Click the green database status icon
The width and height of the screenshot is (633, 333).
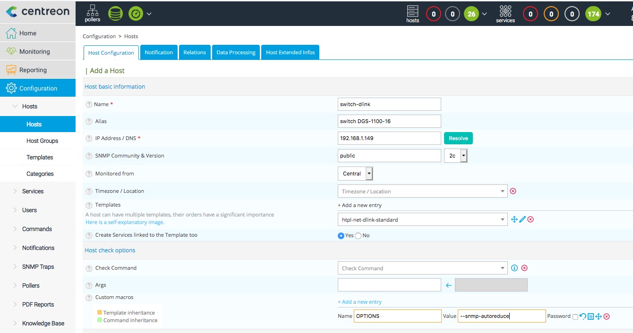(115, 14)
